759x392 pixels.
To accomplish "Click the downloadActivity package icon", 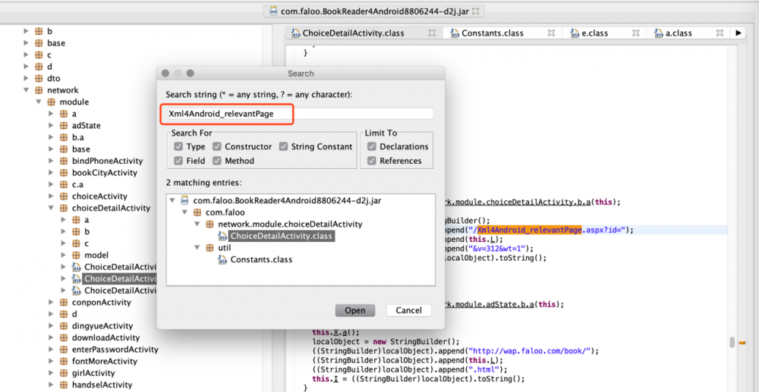I will coord(64,338).
